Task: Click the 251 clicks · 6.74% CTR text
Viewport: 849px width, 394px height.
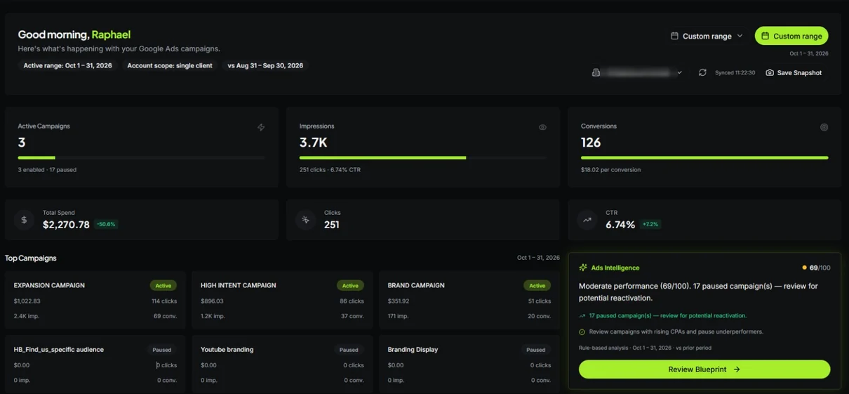Action: [x=330, y=170]
